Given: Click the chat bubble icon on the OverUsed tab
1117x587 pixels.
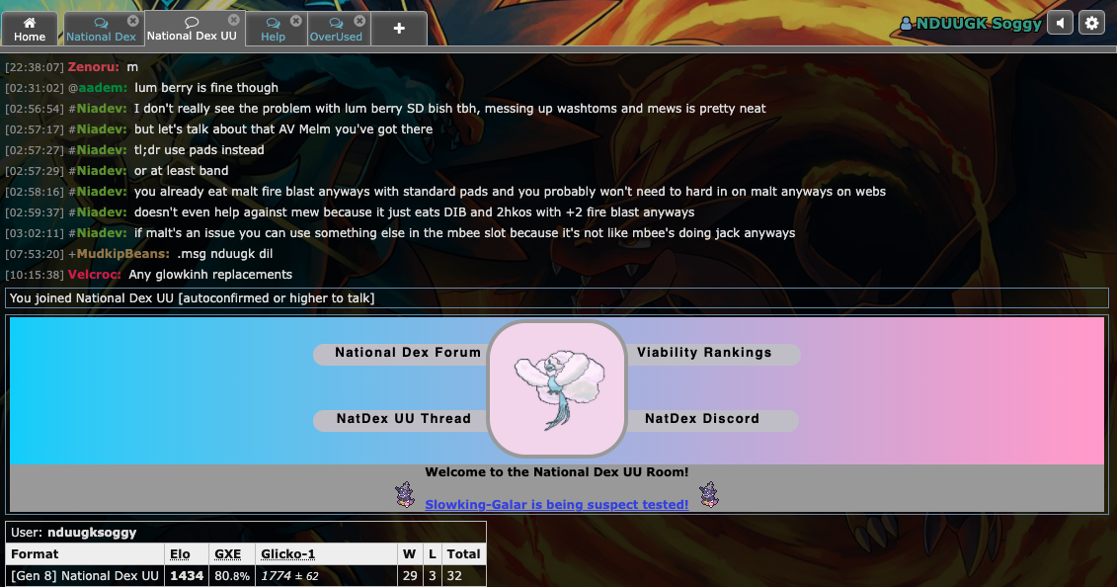Looking at the screenshot, I should pos(336,23).
